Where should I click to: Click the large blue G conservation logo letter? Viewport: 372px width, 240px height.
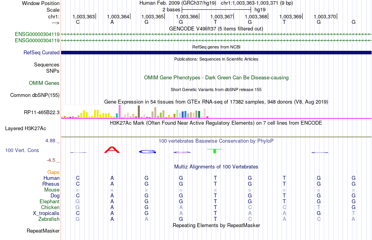[147, 152]
